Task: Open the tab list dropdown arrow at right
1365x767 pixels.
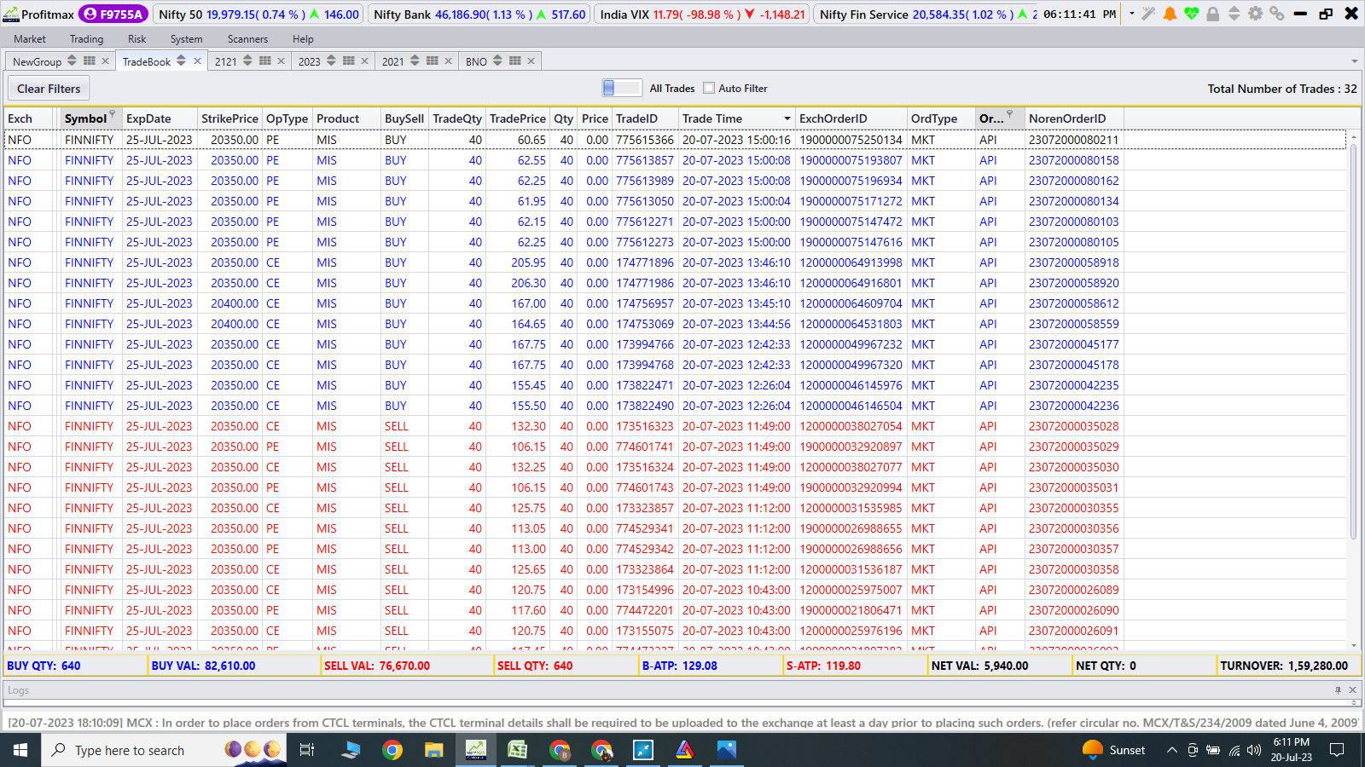Action: click(x=1354, y=61)
